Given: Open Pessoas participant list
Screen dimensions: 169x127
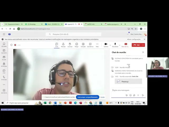Looking at the screenshot, I should click(x=63, y=45).
